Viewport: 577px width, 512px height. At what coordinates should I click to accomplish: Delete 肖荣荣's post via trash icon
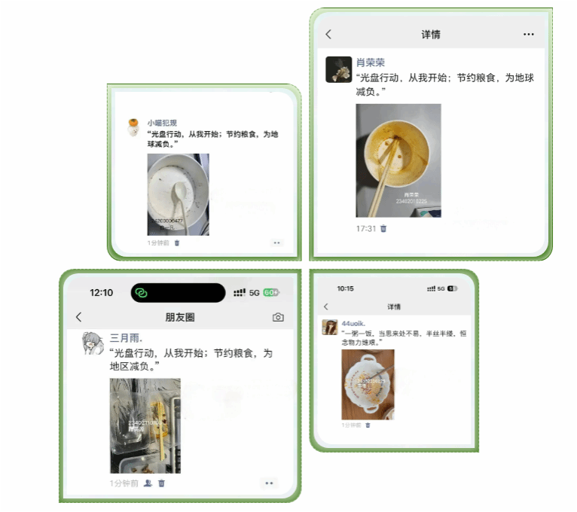pos(383,228)
